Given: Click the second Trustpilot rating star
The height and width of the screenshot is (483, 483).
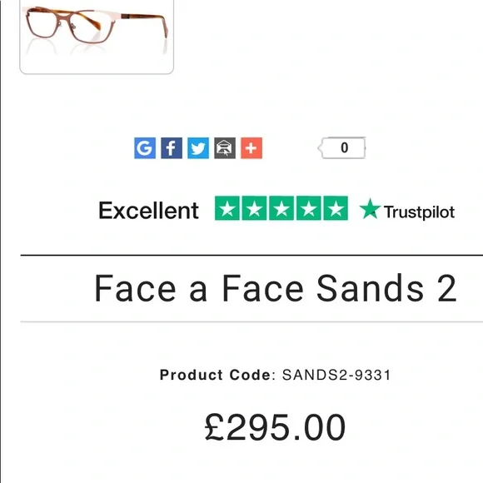Looking at the screenshot, I should [254, 208].
